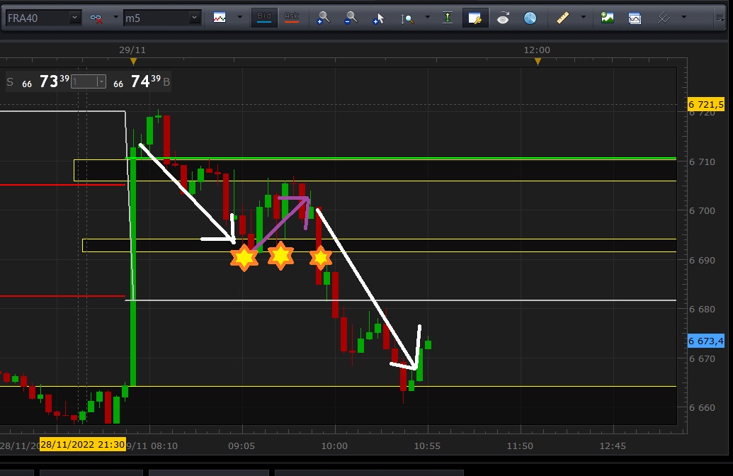Image resolution: width=733 pixels, height=476 pixels.
Task: Select the ruler measuring tool
Action: (x=563, y=18)
